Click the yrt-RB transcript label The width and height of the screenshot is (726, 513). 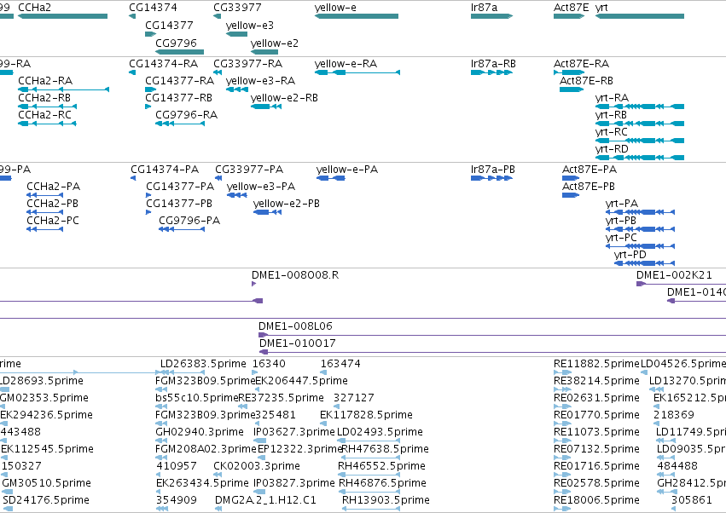point(611,115)
